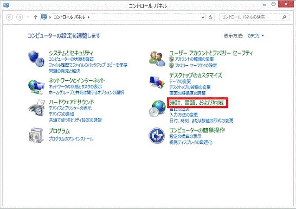The width and height of the screenshot is (296, 209).
Task: Open デスクトップの背景の変更 link
Action: 190,87
